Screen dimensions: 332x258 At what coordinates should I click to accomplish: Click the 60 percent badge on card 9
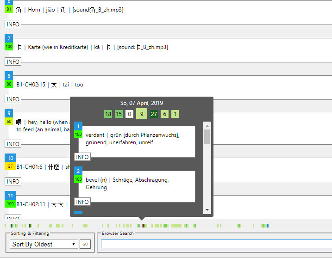tap(9, 122)
